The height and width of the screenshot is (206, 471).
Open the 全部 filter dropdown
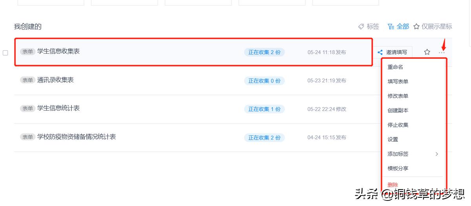click(x=398, y=27)
